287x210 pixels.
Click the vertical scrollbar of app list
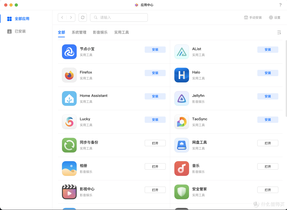coord(286,78)
